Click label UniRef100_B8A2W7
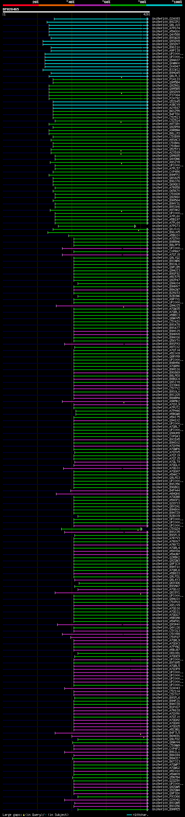Screen dimensions: 185x817 coord(166,290)
